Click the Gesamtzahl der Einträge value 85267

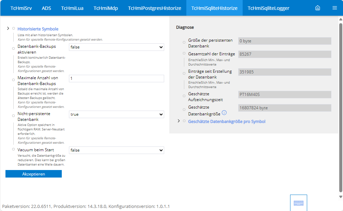click(285, 54)
